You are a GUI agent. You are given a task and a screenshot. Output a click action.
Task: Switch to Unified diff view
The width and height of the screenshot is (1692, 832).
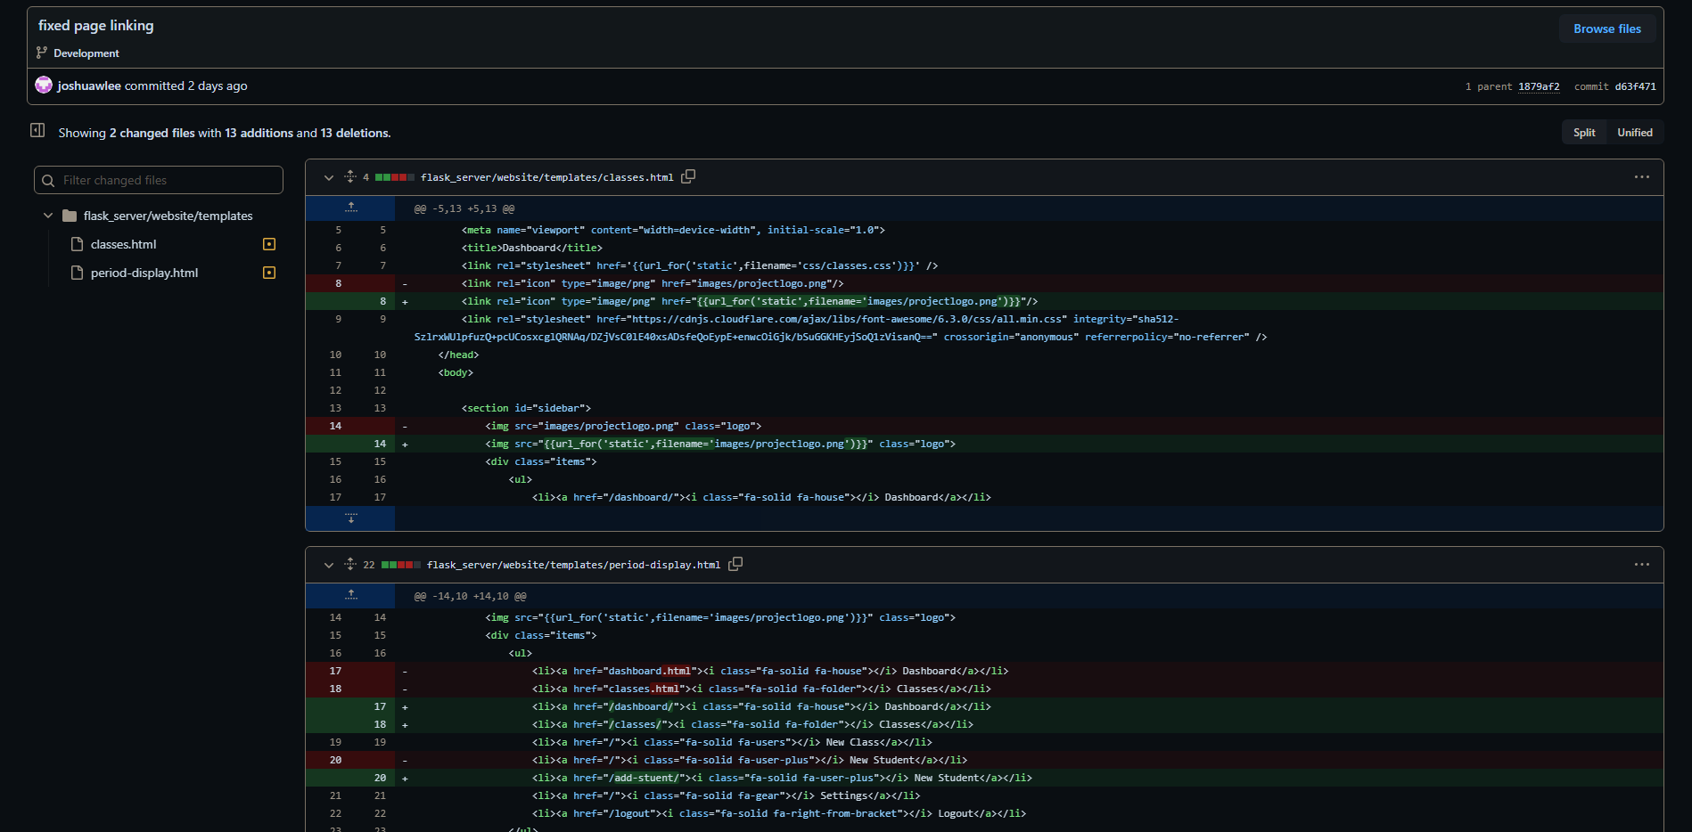click(1634, 133)
